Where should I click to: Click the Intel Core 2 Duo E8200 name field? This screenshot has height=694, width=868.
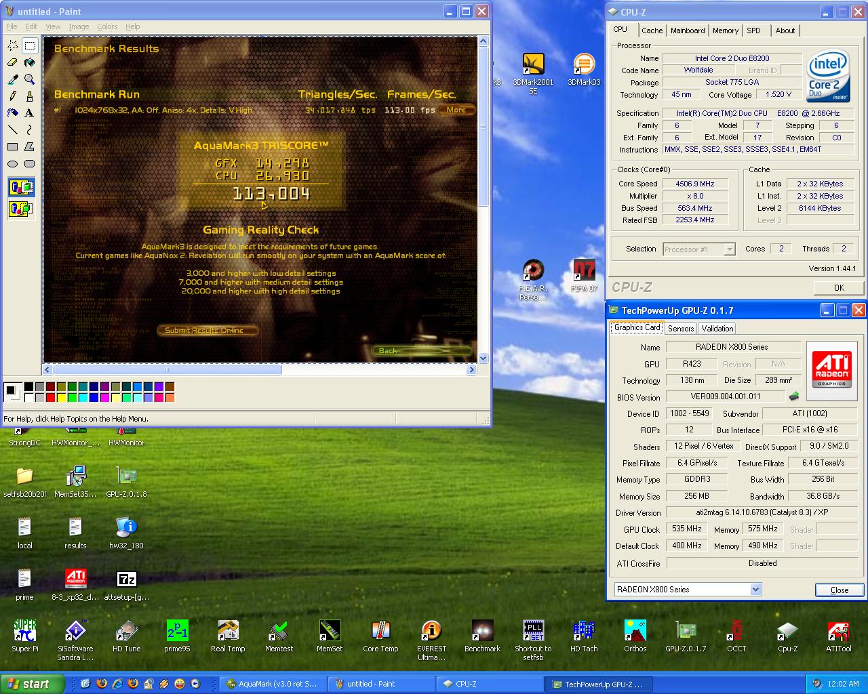tap(732, 58)
